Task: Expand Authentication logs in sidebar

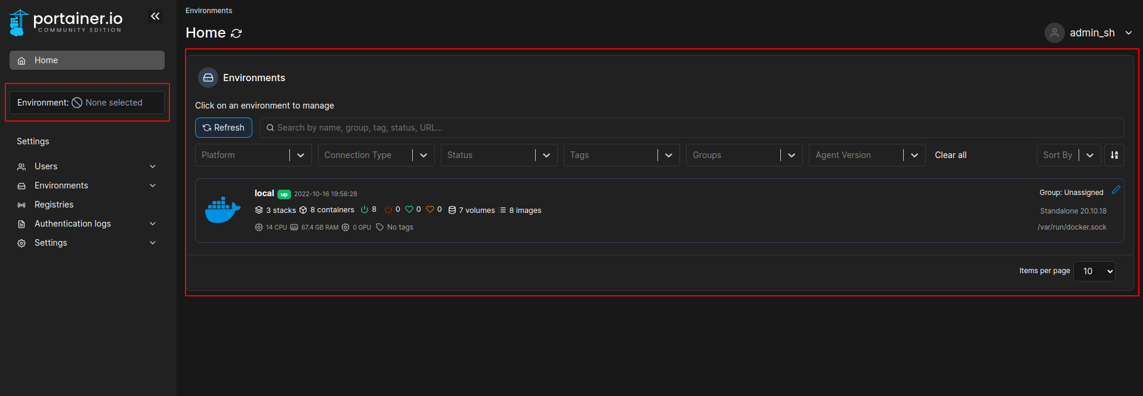Action: coord(87,224)
